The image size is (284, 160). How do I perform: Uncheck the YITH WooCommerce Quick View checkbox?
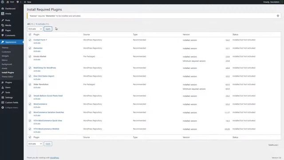[x=30, y=120]
